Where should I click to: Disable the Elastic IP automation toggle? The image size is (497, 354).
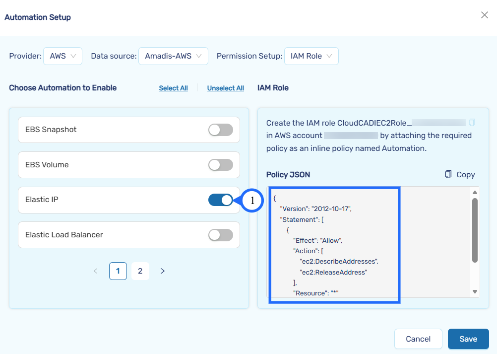click(x=221, y=200)
